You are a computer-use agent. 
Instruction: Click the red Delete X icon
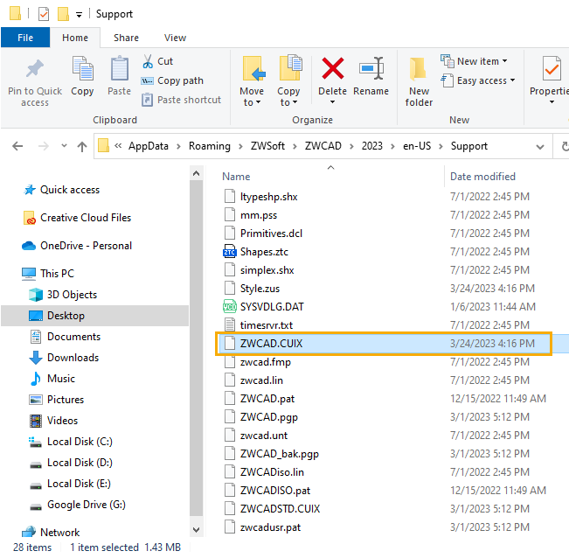tap(333, 68)
